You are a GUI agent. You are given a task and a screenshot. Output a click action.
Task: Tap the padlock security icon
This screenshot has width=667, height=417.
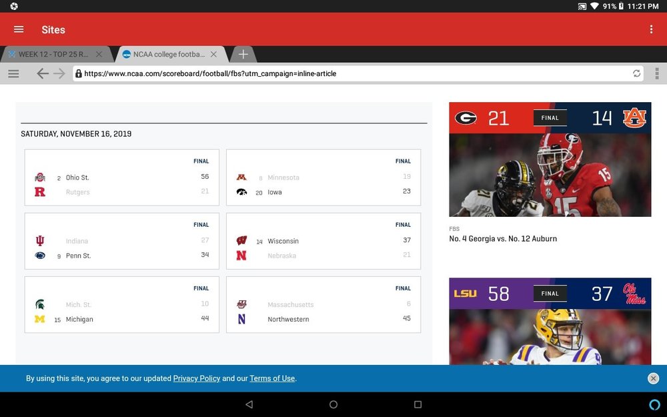point(79,73)
